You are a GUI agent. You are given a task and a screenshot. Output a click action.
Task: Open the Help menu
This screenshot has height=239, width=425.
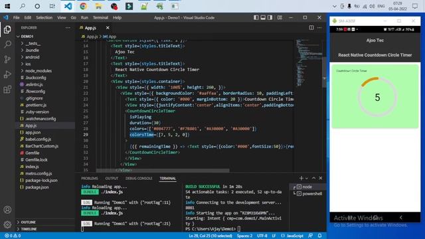pos(117,18)
